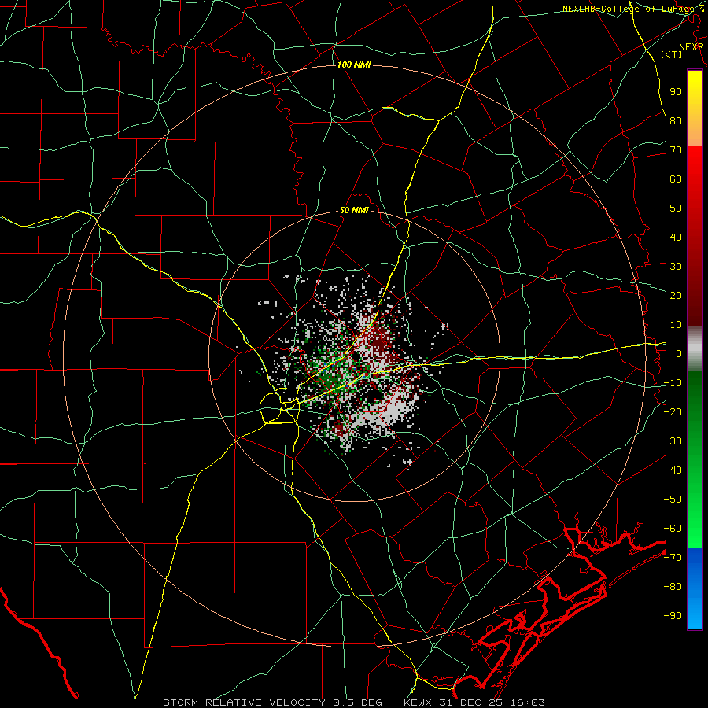The image size is (708, 708).
Task: Click the "-40" scale value
Action: click(673, 470)
